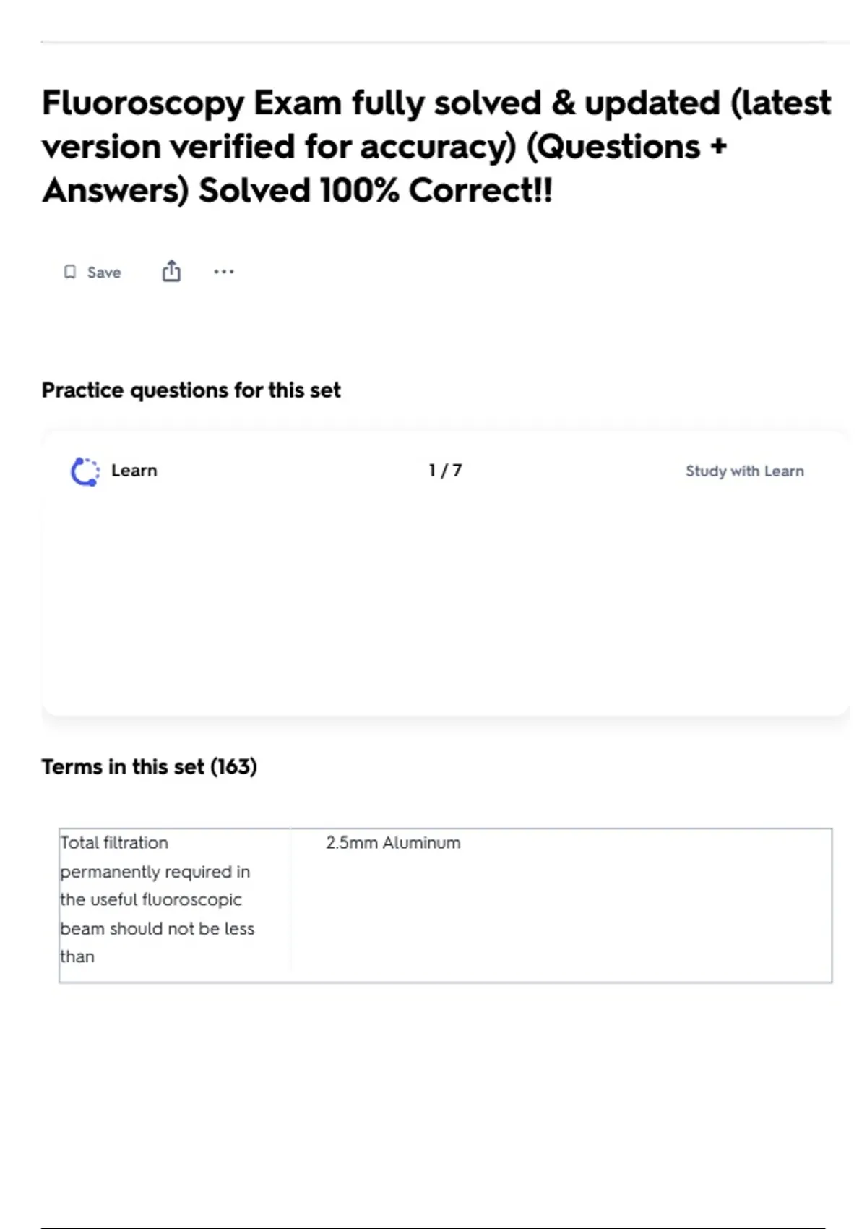
Task: Click the blank practice question card area
Action: click(x=445, y=600)
